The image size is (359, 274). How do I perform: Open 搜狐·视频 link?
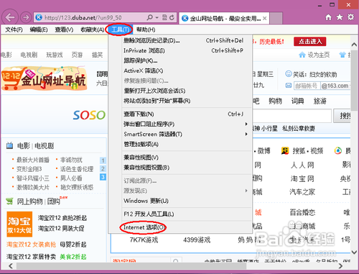(x=307, y=151)
